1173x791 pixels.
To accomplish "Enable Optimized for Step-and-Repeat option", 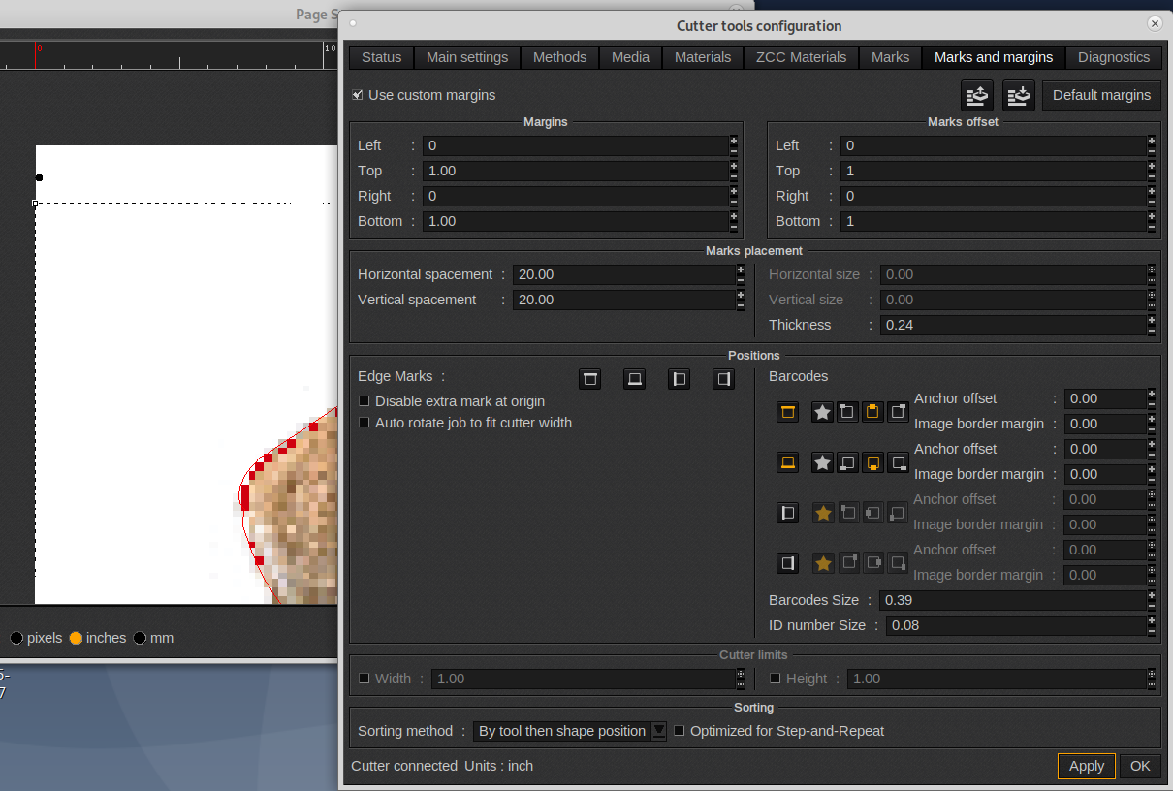I will tap(680, 731).
